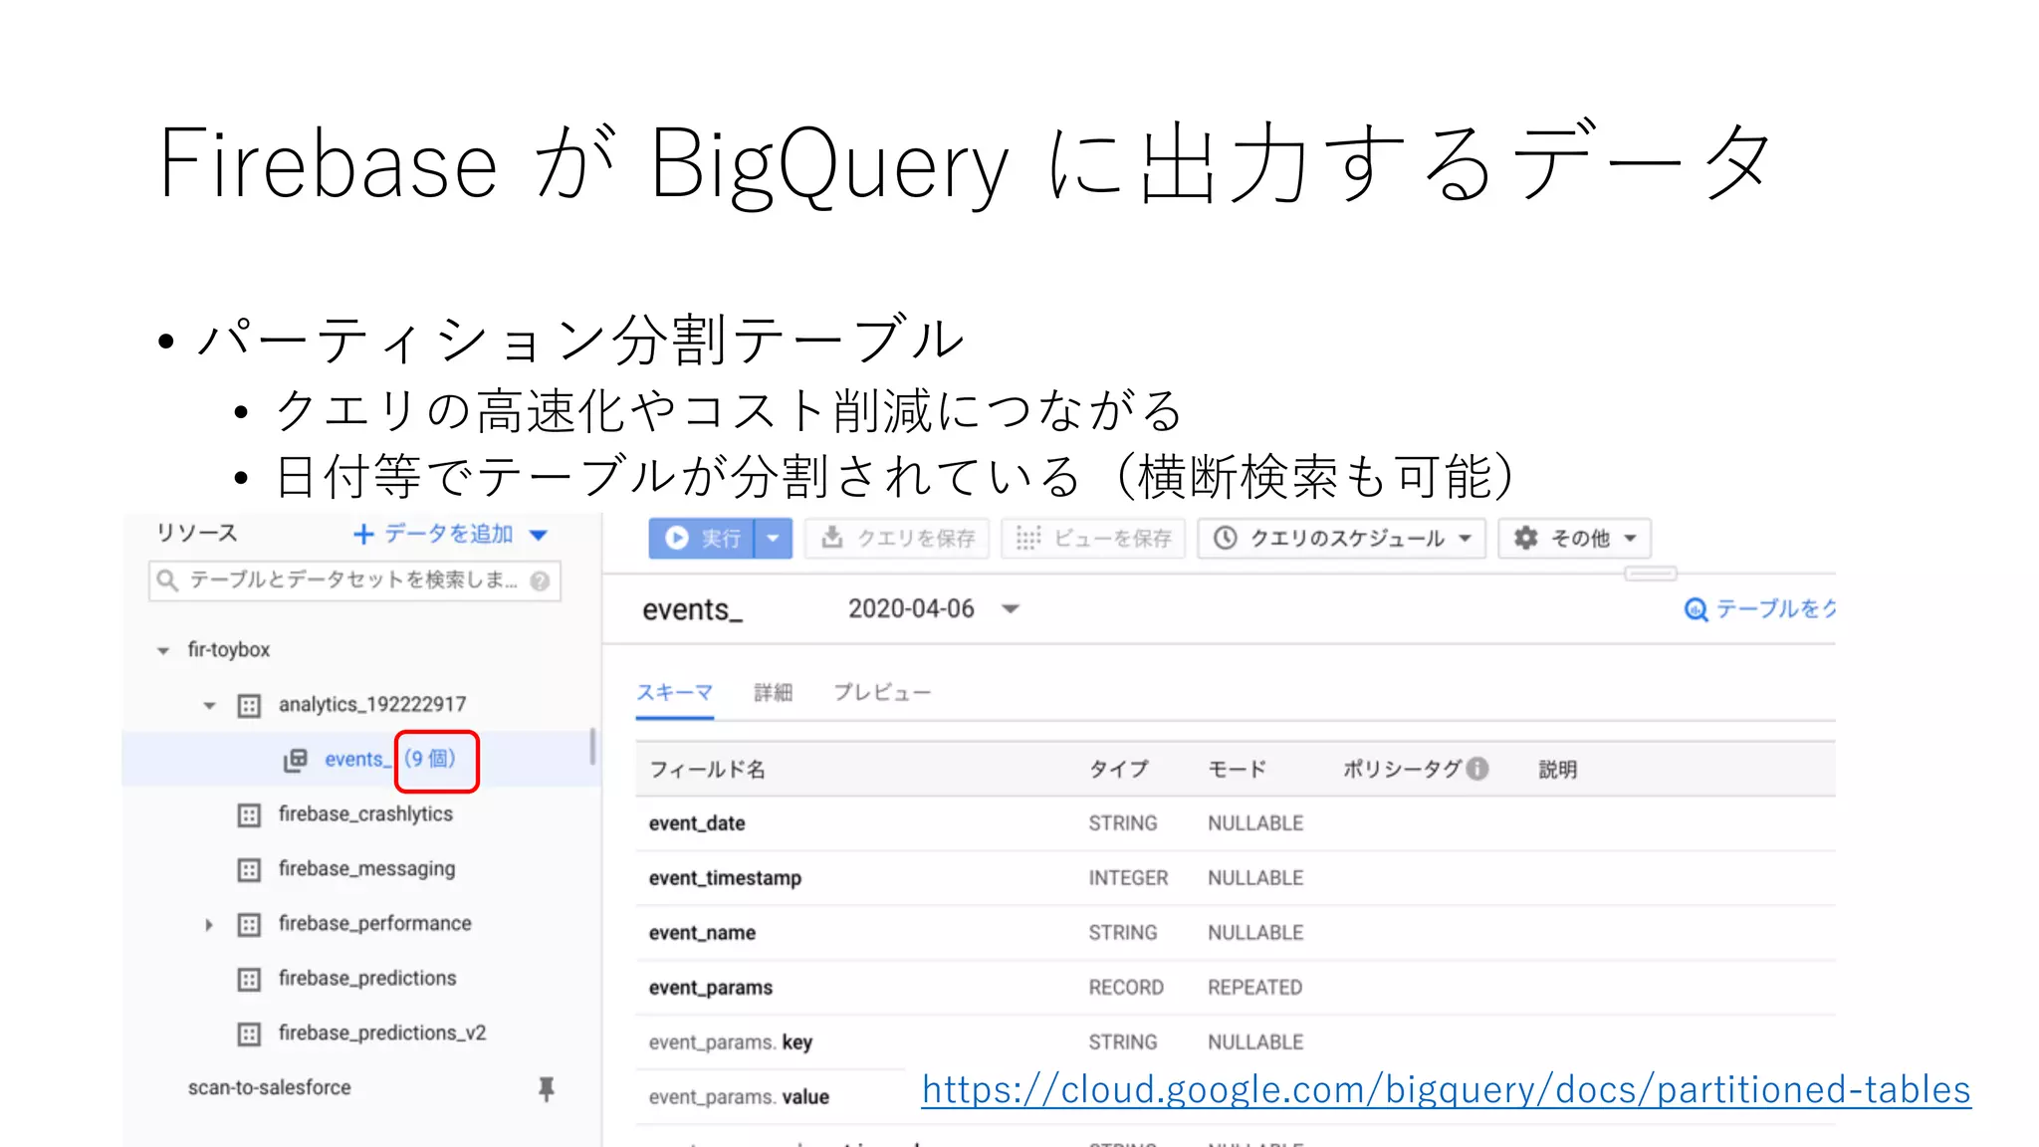
Task: Click the save view grid icon
Action: (x=1027, y=539)
